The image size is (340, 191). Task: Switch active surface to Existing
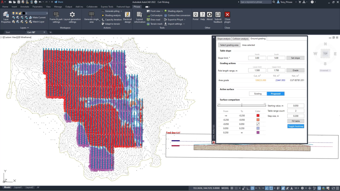(x=257, y=94)
